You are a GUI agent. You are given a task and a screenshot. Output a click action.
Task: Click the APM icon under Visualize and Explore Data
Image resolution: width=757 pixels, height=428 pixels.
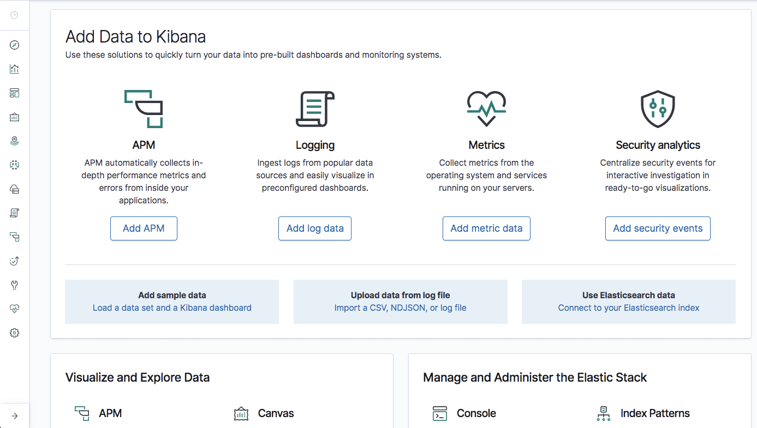tap(82, 413)
